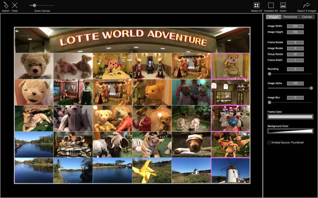Screen dimensions: 318x198
Task: Click the Invert selection icon
Action: point(283,5)
